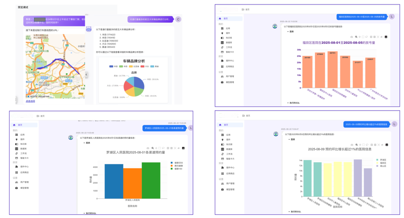Screen dimensions: 404x218
Task: Select lasso tool above 罗湖区人民医院 chart
Action: [x=163, y=148]
